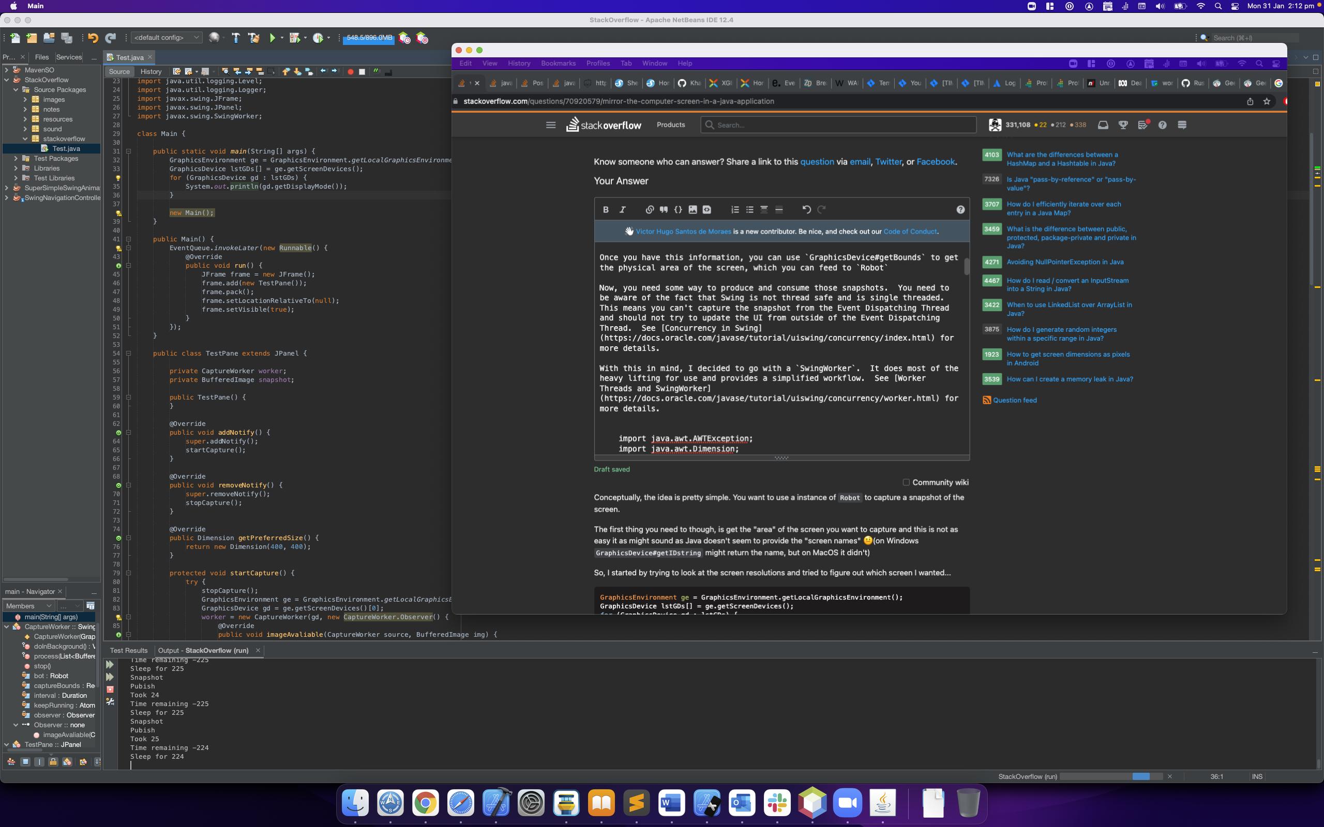Insert code sample using braces icon
1324x827 pixels.
678,209
